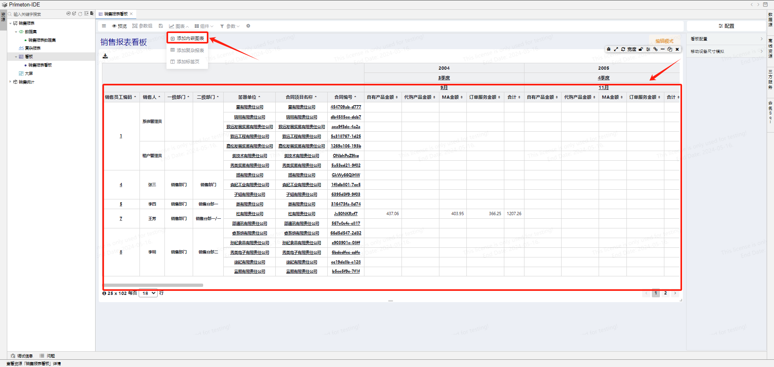
Task: Toggle the unlock padlock icon on widget
Action: (641, 49)
